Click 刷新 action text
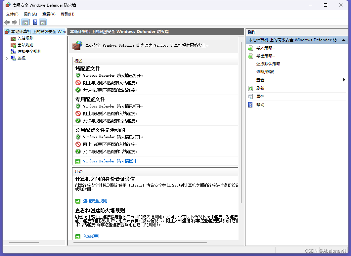Screen dimensions: 351x256 pyautogui.click(x=260, y=88)
